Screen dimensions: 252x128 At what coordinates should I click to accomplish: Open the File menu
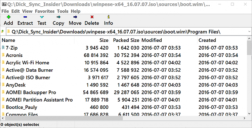(5, 11)
